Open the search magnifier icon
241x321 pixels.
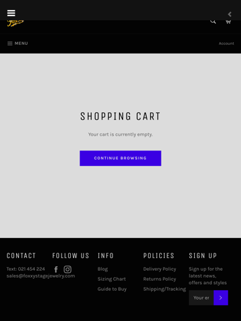213,21
